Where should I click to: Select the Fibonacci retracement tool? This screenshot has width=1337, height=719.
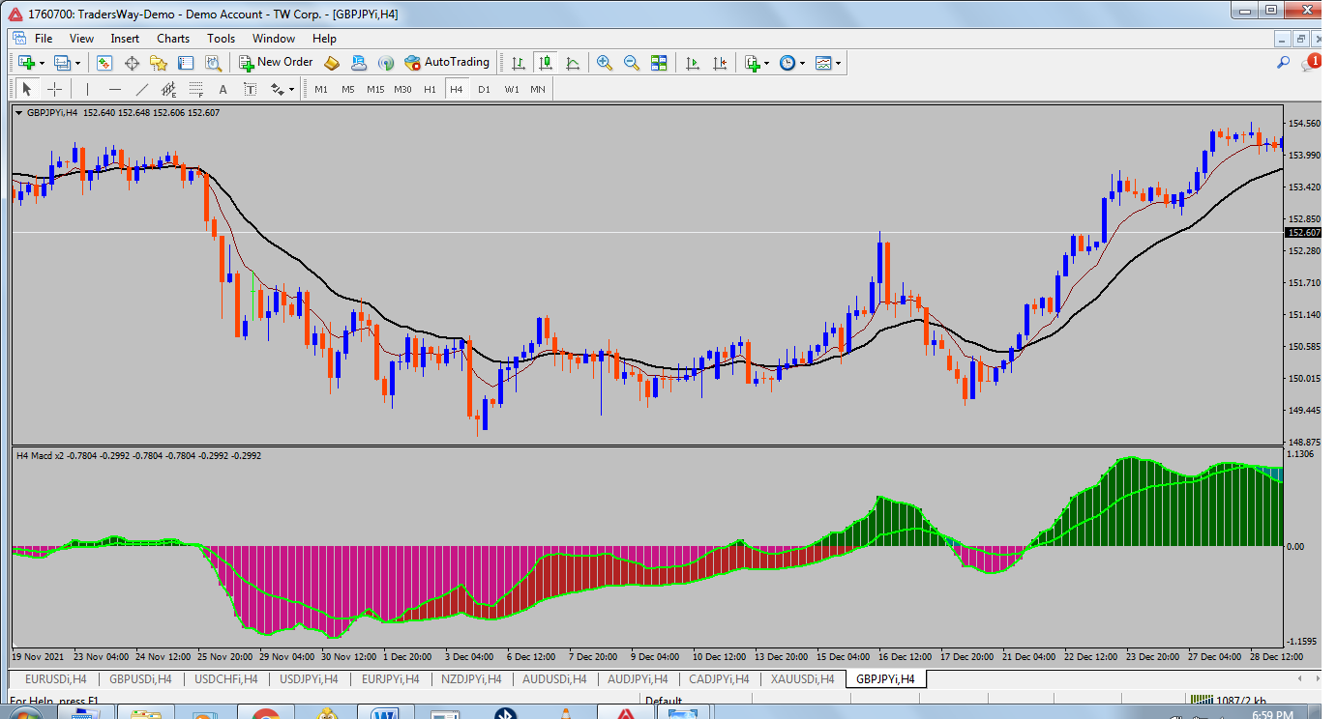[196, 90]
